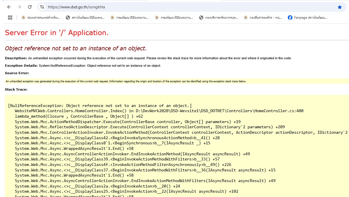Reload the dsd.go.th page

tap(30, 7)
